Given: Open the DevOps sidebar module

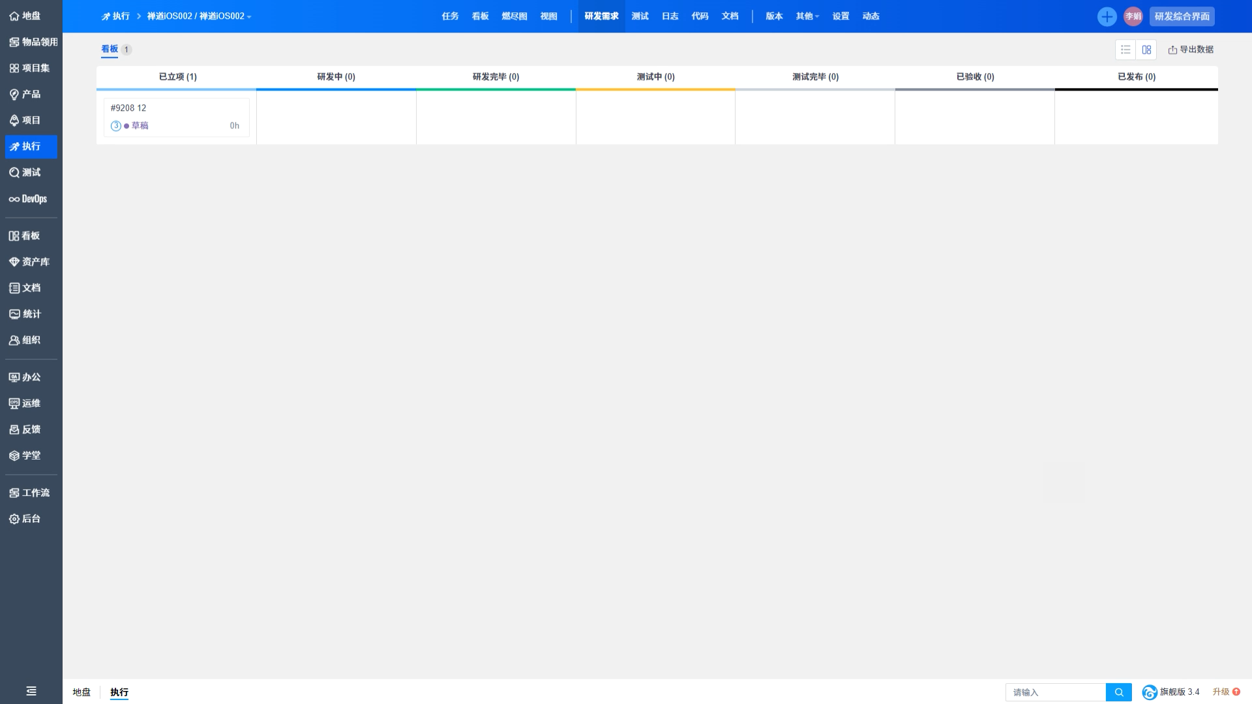Looking at the screenshot, I should (28, 199).
